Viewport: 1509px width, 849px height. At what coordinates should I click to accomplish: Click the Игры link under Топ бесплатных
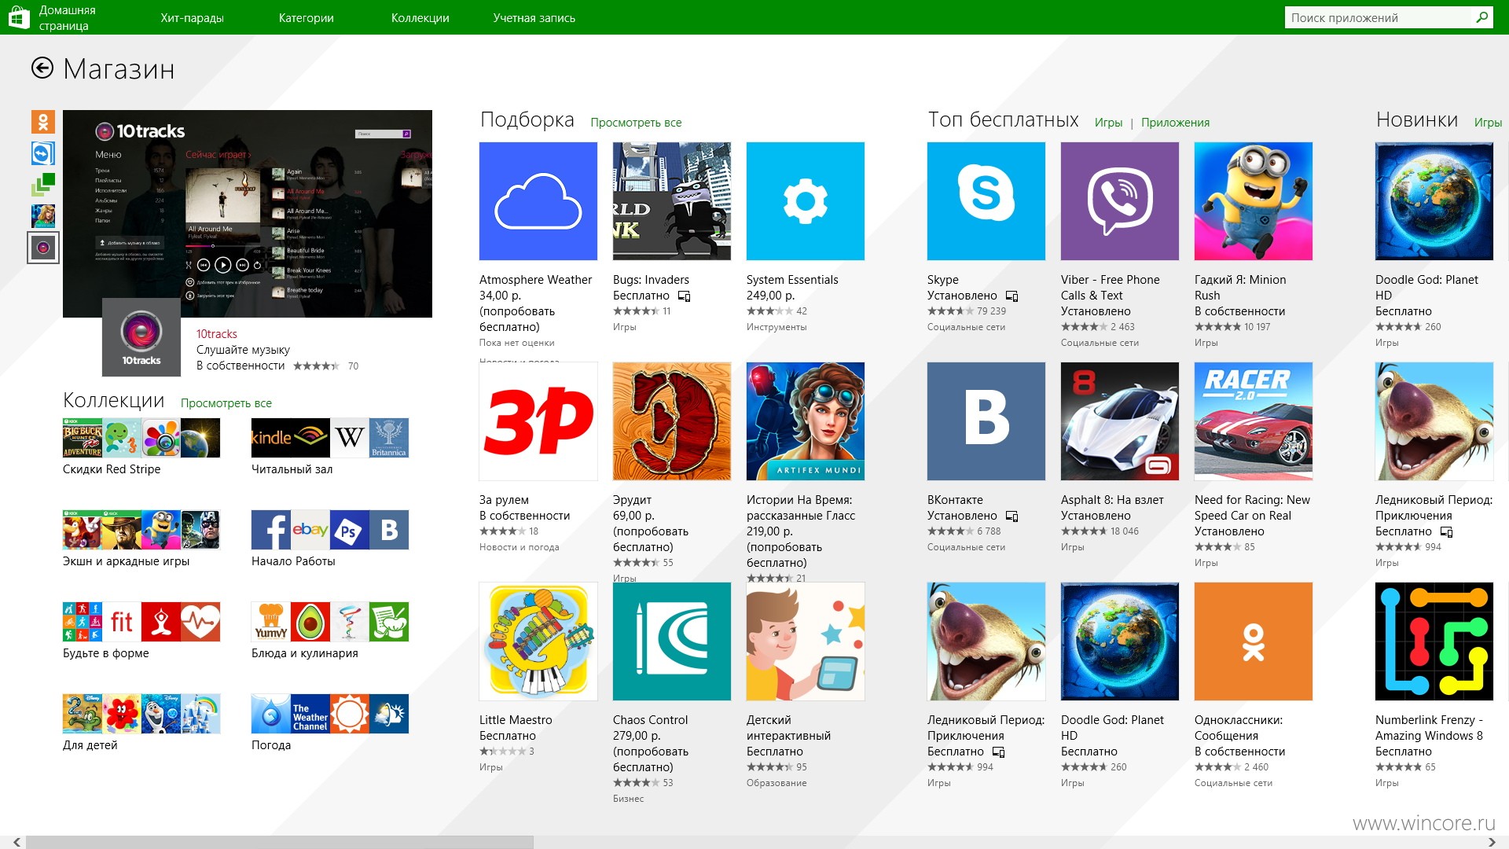tap(1108, 123)
